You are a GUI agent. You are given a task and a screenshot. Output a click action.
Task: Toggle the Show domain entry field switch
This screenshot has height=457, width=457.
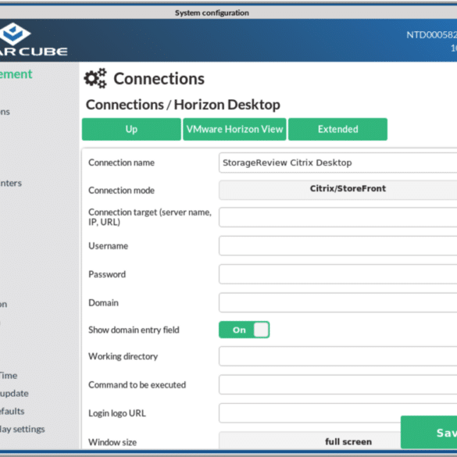[x=244, y=330]
